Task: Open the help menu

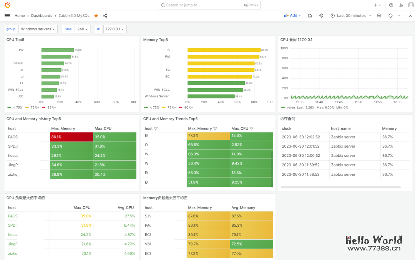Action: (391, 5)
